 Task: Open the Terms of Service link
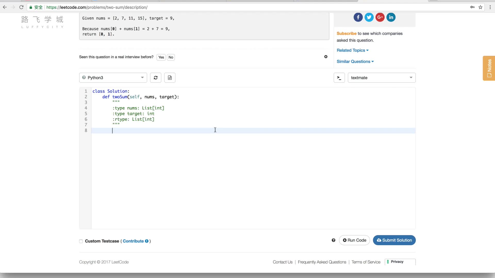[x=366, y=262]
